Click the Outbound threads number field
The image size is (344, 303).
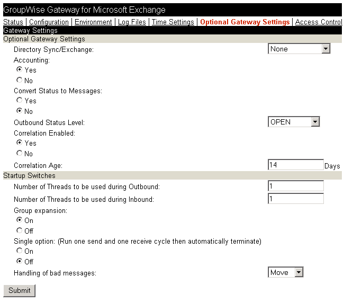tap(296, 186)
